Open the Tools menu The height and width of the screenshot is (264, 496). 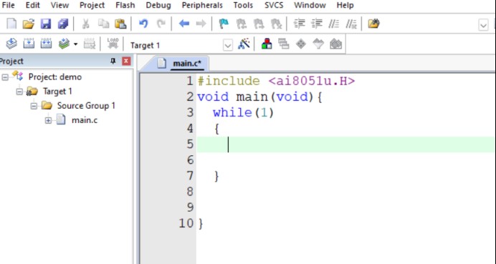coord(243,6)
